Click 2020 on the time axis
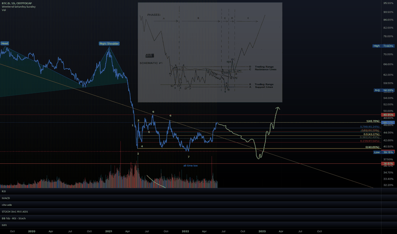 click(32, 231)
